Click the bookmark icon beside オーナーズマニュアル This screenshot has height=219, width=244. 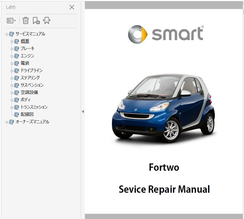[x=11, y=122]
